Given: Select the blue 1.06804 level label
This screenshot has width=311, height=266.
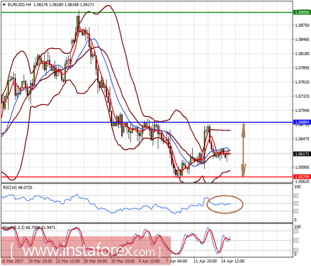Looking at the screenshot, I should click(302, 122).
